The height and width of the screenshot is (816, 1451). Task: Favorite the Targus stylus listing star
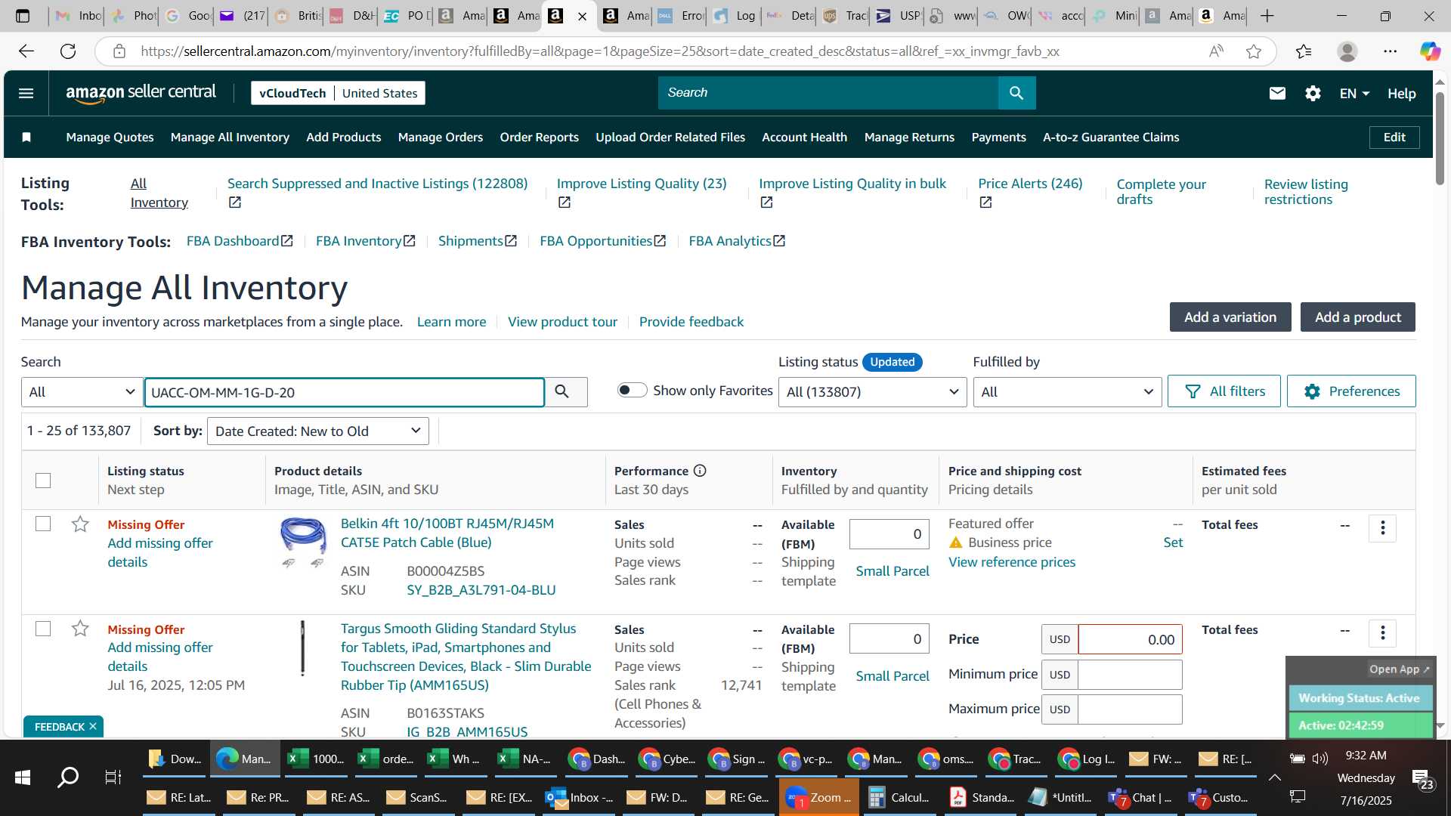point(80,628)
